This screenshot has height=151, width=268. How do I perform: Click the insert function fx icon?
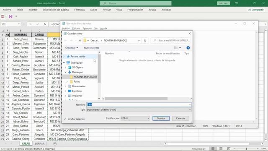pyautogui.click(x=45, y=24)
